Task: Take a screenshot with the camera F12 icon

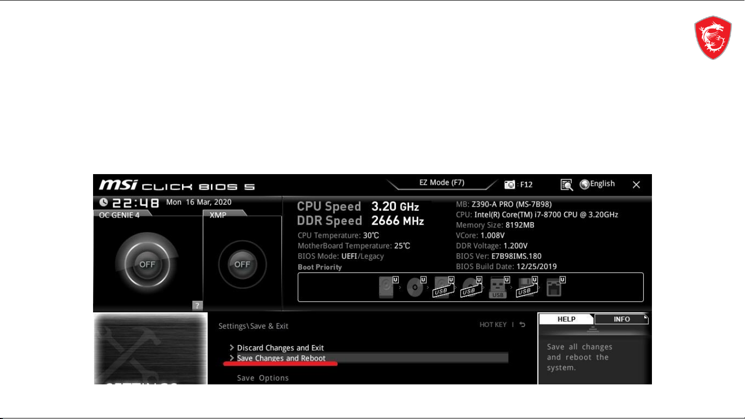Action: (510, 184)
